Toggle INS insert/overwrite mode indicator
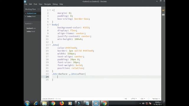This screenshot has width=189, height=106. pyautogui.click(x=126, y=99)
